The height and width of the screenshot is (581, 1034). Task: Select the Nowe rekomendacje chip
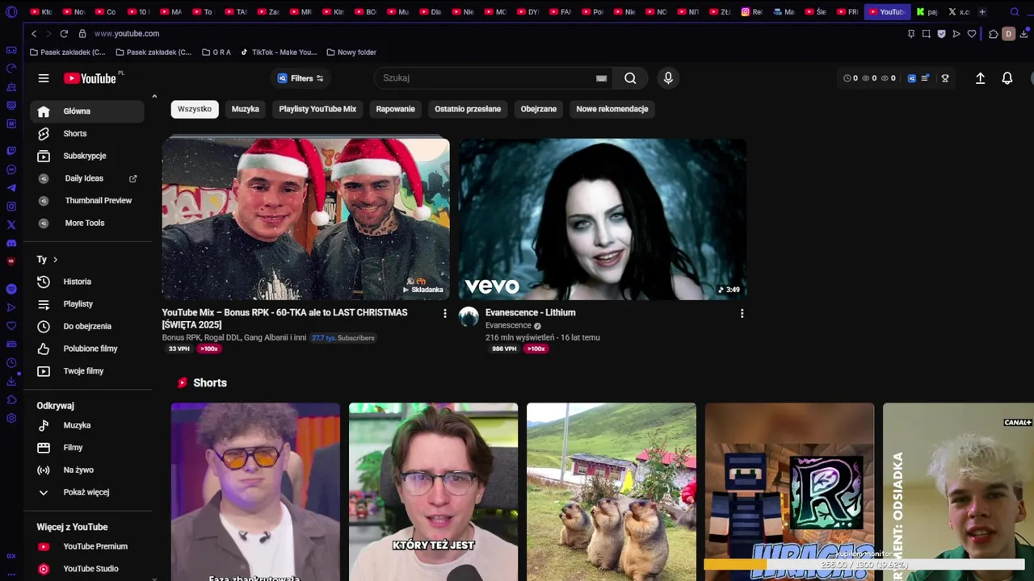612,109
